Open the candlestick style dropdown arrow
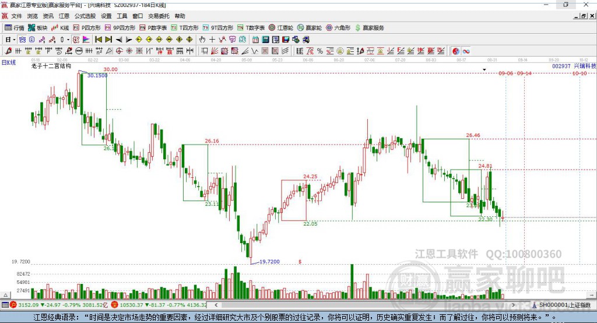 pyautogui.click(x=68, y=40)
